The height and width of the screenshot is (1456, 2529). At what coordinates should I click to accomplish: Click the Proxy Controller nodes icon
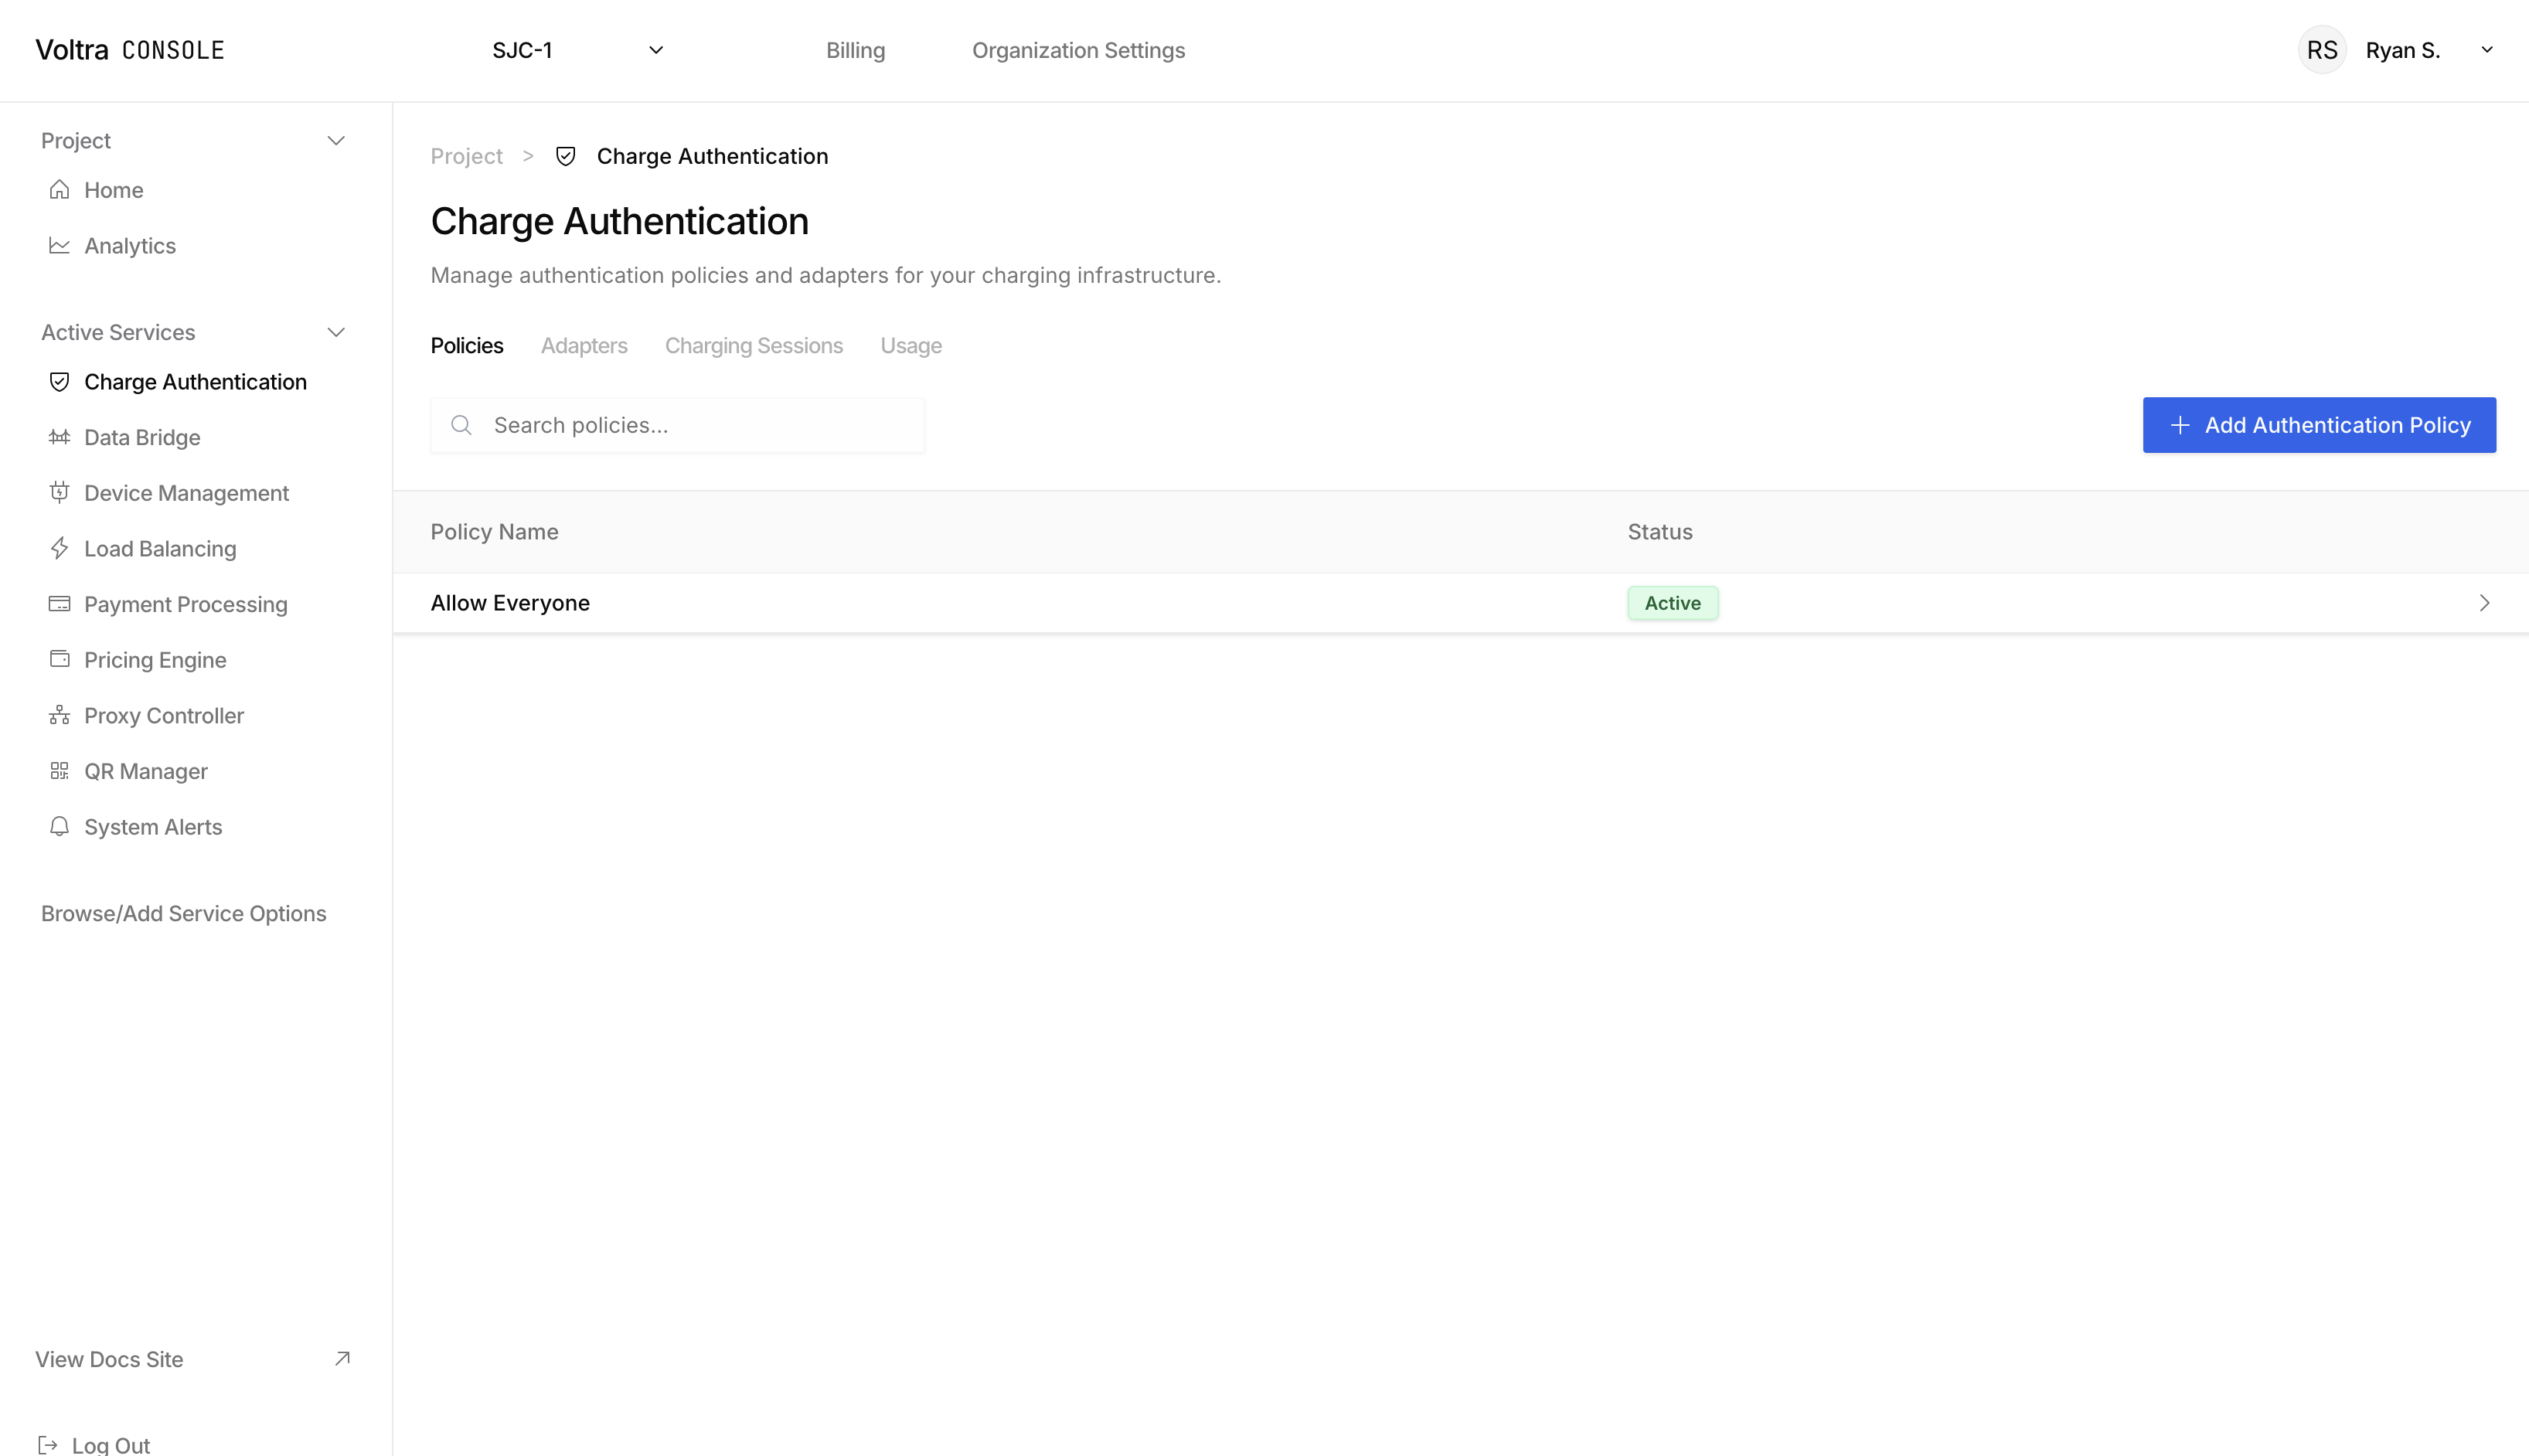(x=59, y=715)
